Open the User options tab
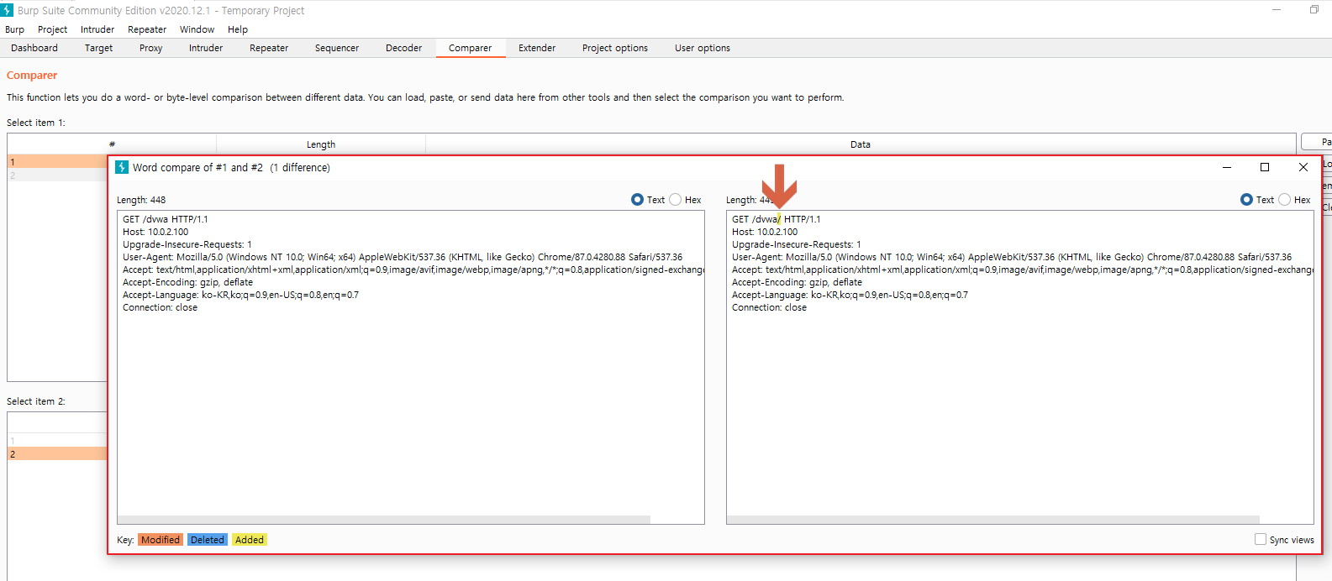 [703, 48]
